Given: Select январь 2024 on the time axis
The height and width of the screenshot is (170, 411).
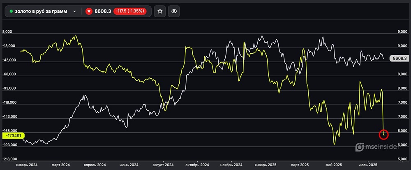Looking at the screenshot, I should [x=26, y=165].
